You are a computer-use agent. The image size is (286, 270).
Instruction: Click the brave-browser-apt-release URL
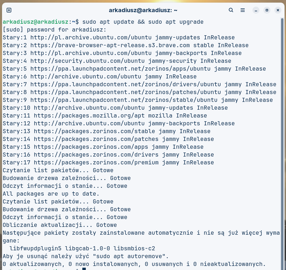coord(110,45)
